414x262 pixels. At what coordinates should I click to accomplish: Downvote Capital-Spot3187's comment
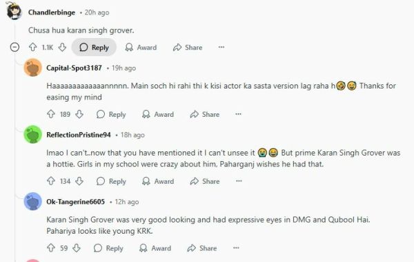point(79,114)
